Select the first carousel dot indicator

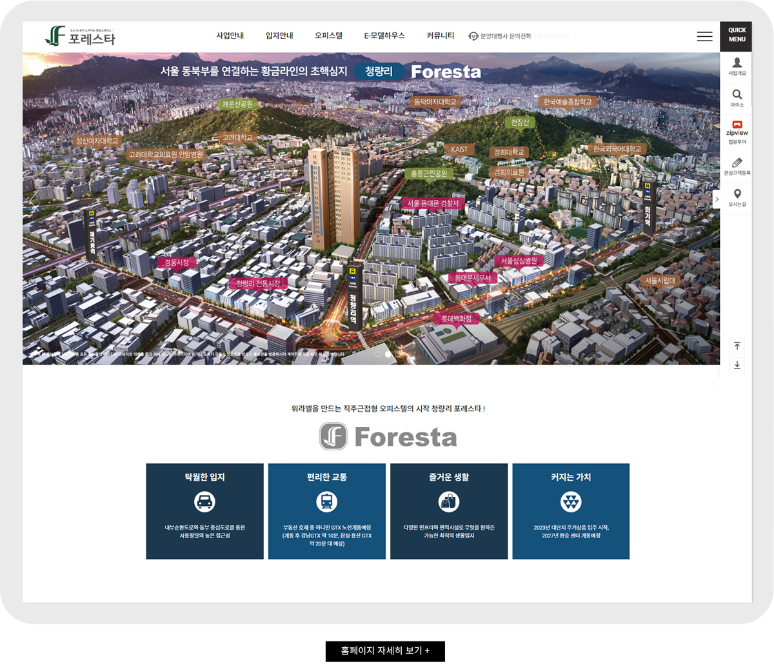[378, 354]
